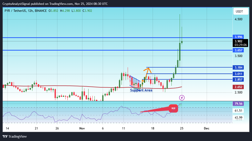Click the Open value 3.852
The image size is (252, 141).
click(x=55, y=11)
